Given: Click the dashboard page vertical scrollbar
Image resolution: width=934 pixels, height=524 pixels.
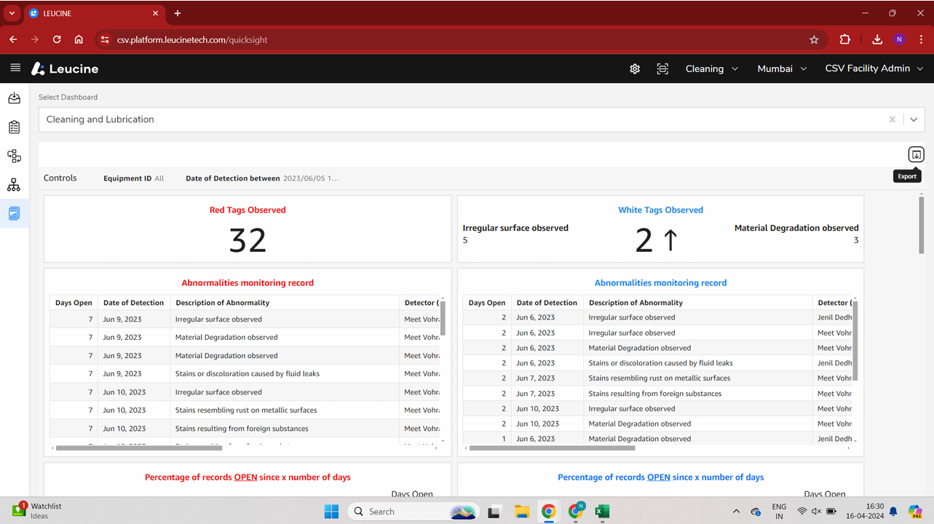Looking at the screenshot, I should click(x=922, y=226).
